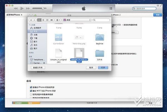Screen dimensions: 167x112
Task: Select the CarrierEditor file icon
Action: click(x=58, y=37)
